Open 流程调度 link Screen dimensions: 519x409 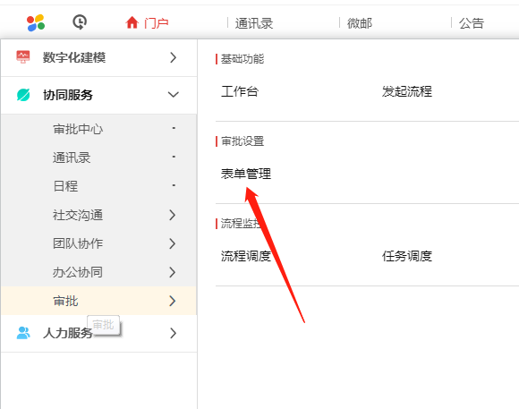click(x=246, y=256)
